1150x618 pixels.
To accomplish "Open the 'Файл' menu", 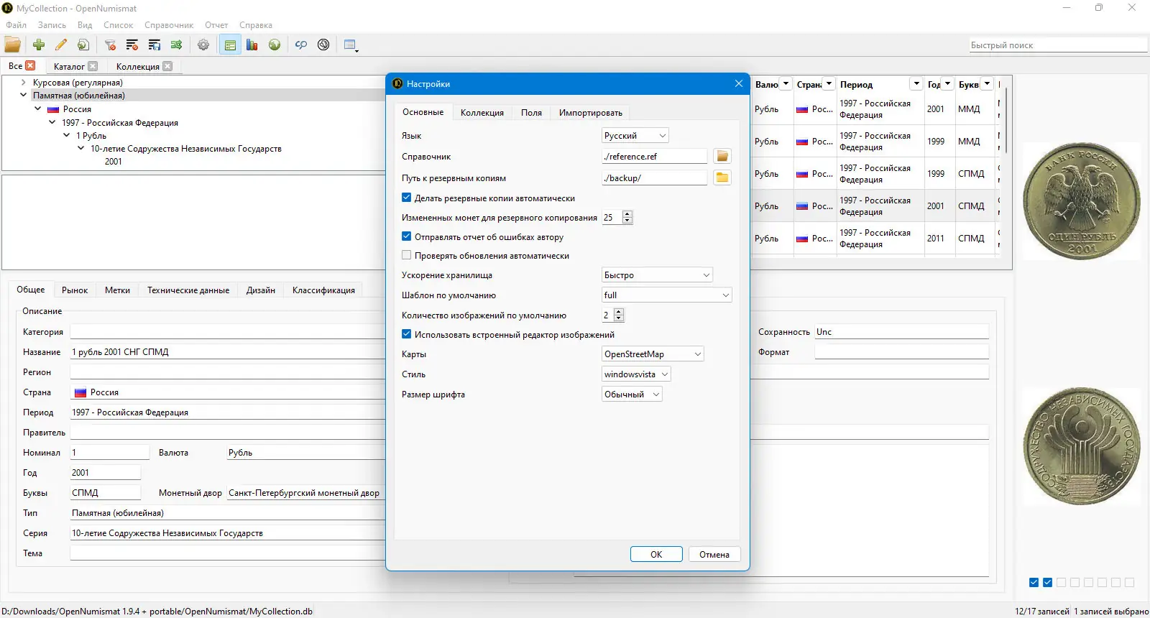I will pos(16,25).
